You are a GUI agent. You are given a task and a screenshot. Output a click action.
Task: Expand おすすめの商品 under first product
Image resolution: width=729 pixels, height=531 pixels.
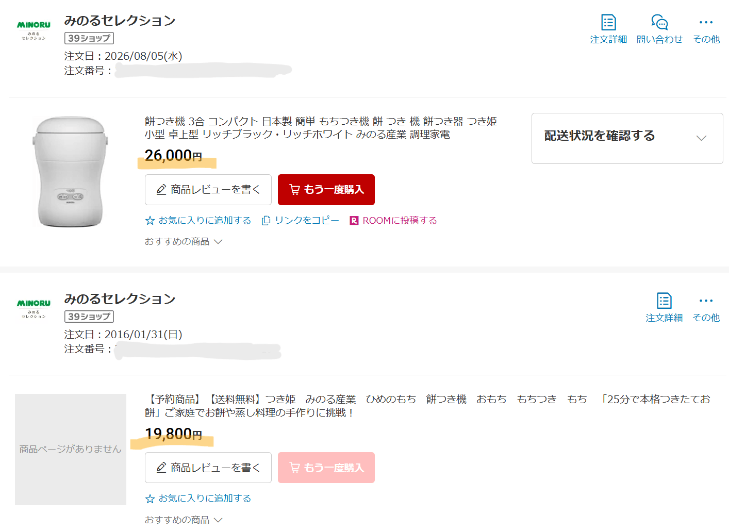tap(183, 242)
